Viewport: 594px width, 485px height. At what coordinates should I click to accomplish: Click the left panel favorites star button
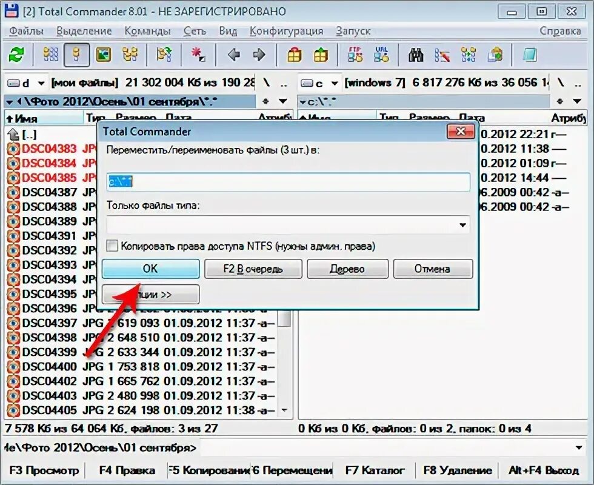(265, 101)
